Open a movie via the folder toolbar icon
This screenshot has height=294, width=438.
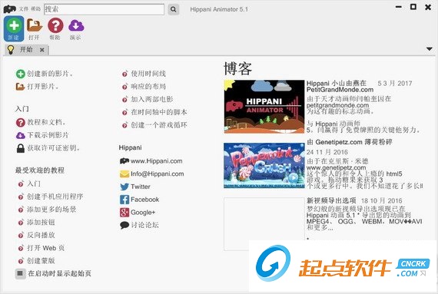[35, 28]
